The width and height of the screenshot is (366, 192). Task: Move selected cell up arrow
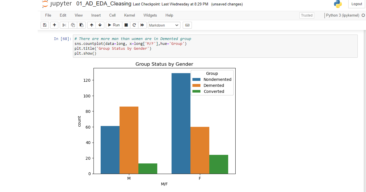click(91, 25)
